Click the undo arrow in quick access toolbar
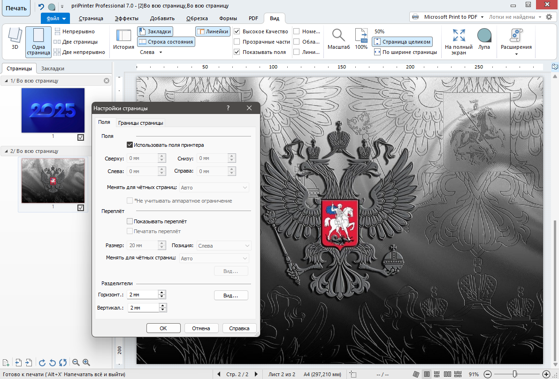The width and height of the screenshot is (559, 379). click(41, 7)
